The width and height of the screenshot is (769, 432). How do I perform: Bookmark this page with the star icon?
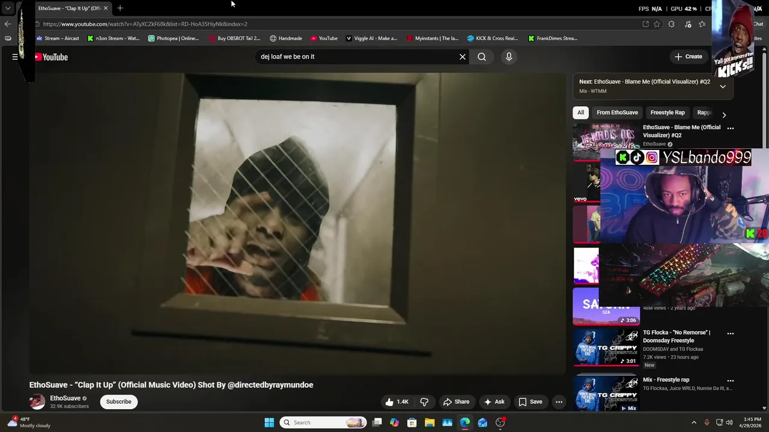(x=657, y=24)
